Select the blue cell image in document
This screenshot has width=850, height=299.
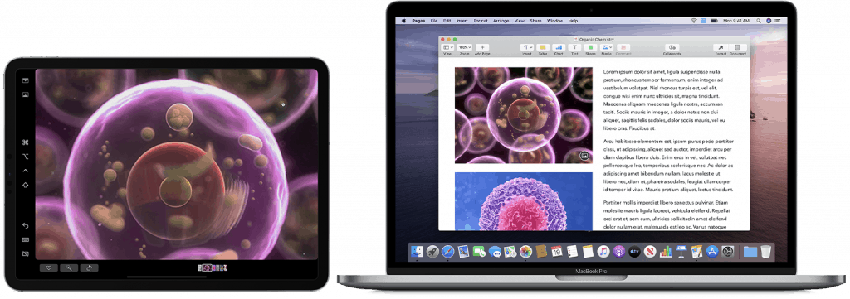pyautogui.click(x=523, y=201)
